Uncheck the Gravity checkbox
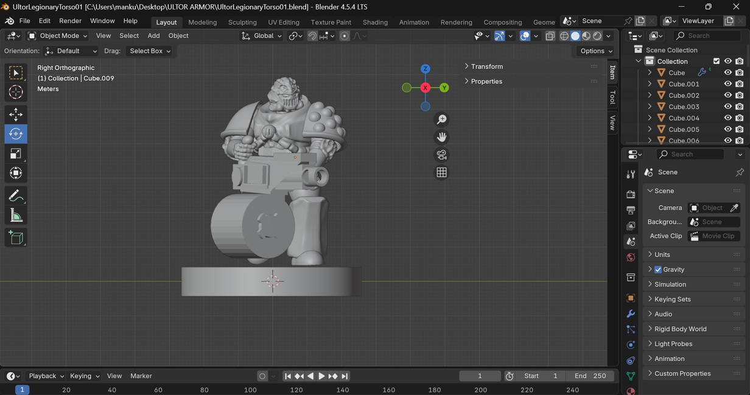The width and height of the screenshot is (750, 395). point(657,270)
